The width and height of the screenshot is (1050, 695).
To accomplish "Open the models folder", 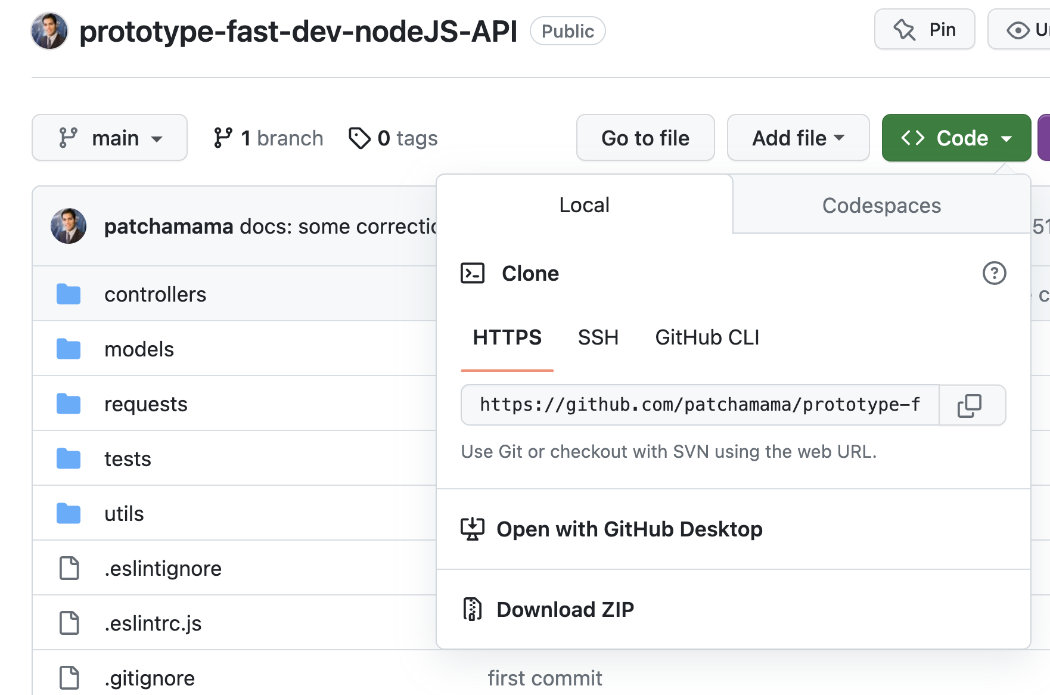I will click(x=139, y=349).
